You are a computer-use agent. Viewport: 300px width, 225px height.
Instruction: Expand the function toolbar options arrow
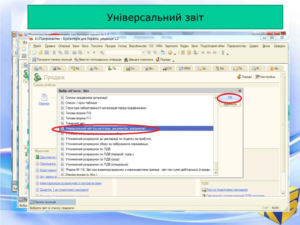[173, 61]
